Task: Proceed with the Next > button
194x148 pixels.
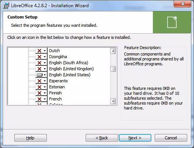Action: (x=135, y=138)
